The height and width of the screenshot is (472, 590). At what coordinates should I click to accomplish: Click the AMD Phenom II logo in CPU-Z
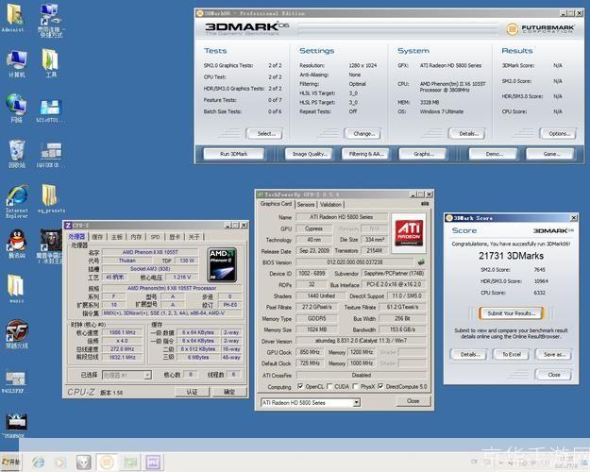(x=222, y=265)
